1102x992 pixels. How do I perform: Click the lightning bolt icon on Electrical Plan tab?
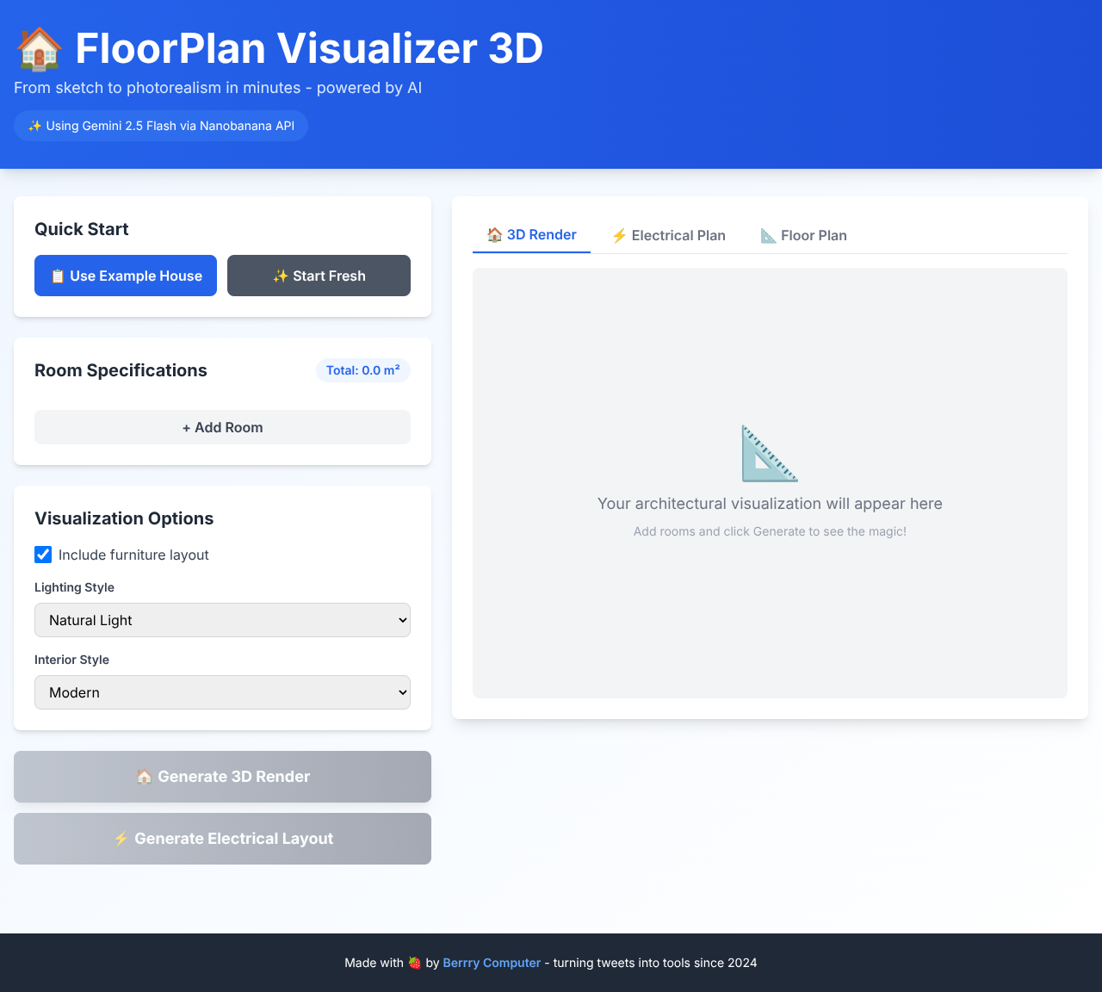tap(619, 235)
